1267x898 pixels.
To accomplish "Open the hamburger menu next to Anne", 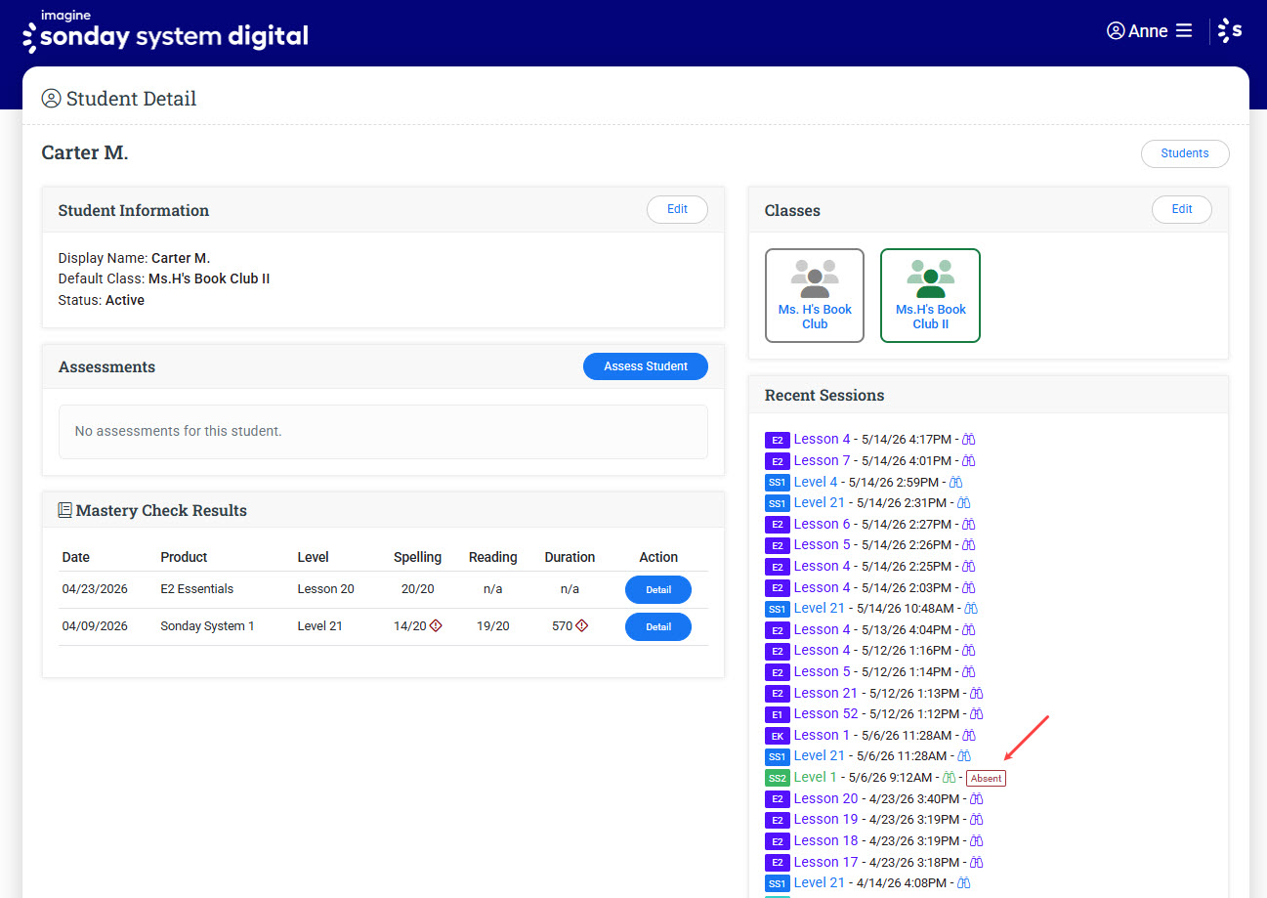I will coord(1184,31).
